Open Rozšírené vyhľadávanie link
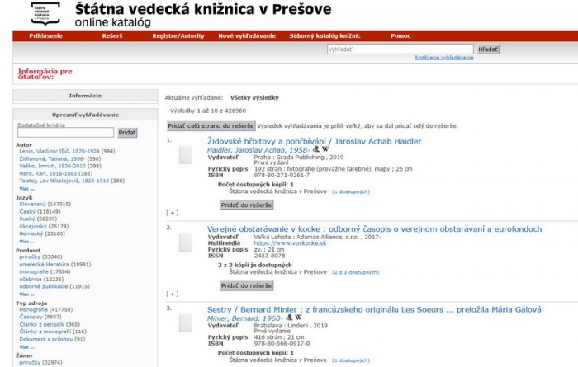This screenshot has height=367, width=578. tap(444, 58)
